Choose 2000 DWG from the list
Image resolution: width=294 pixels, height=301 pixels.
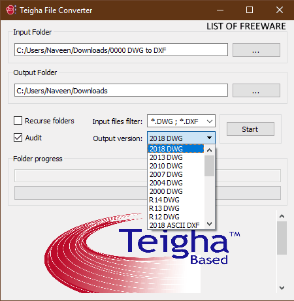(x=176, y=191)
